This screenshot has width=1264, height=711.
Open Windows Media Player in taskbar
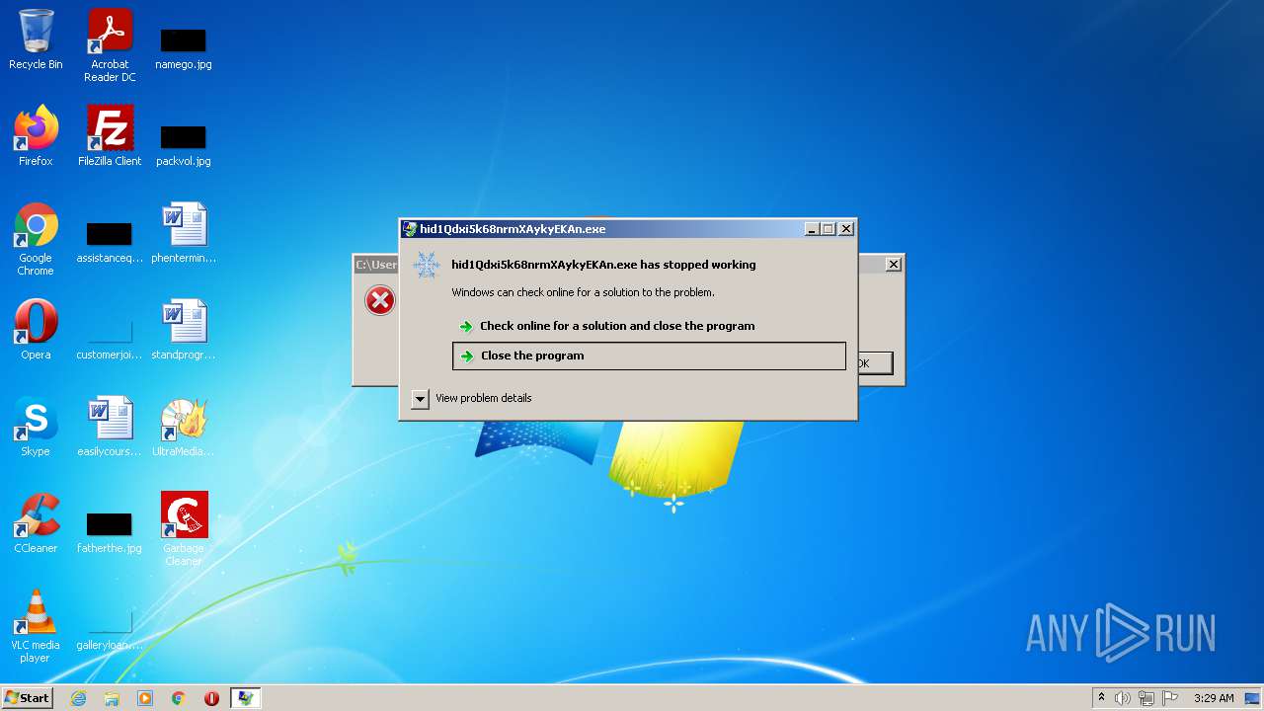pyautogui.click(x=145, y=698)
